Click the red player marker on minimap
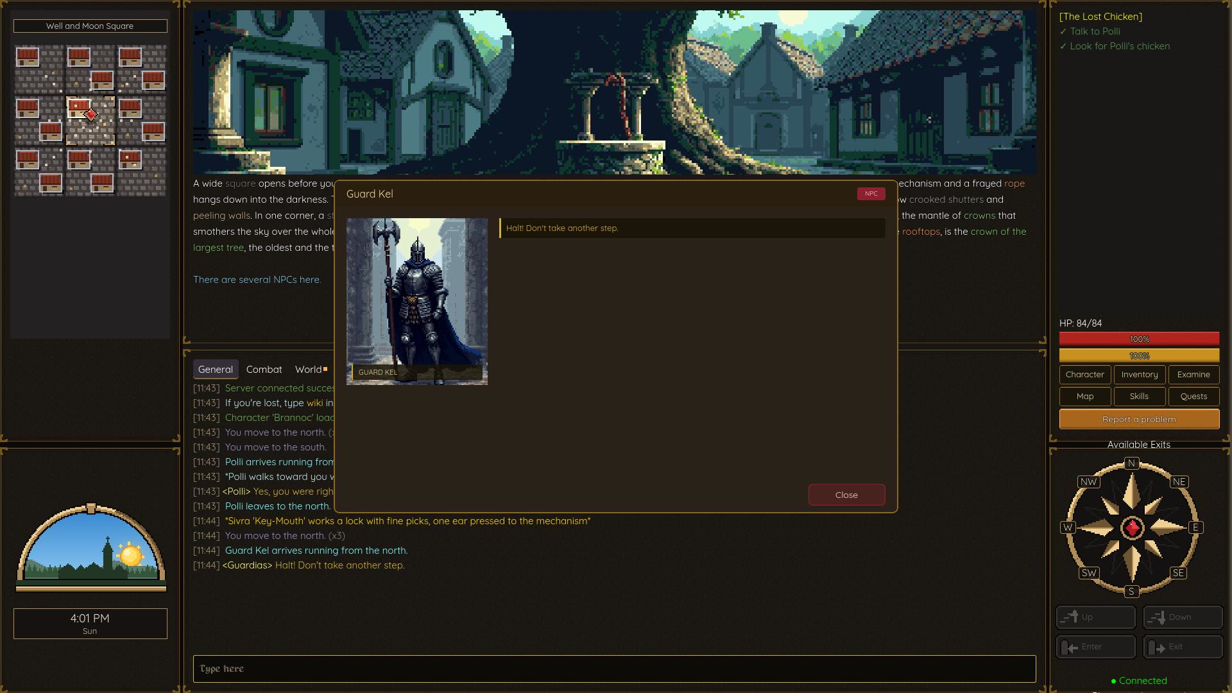Screen dimensions: 1232x693 (90, 115)
